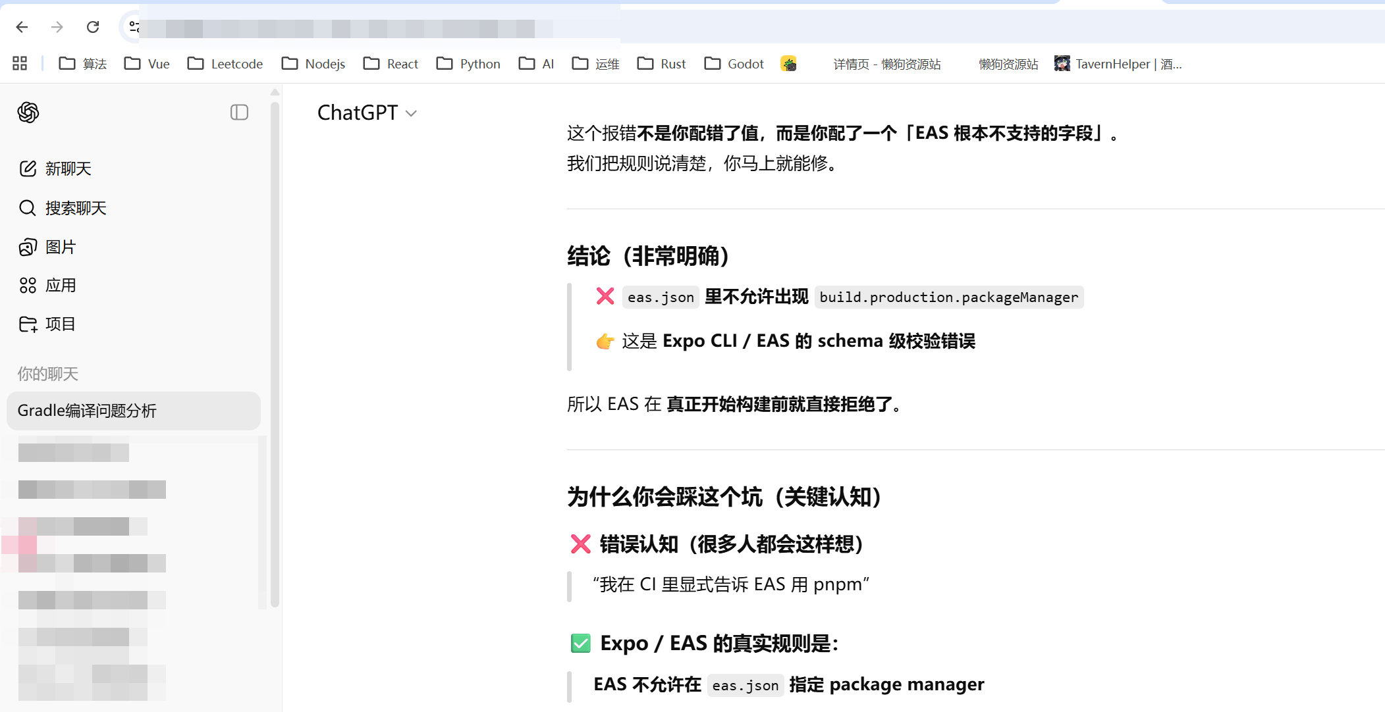
Task: Click the quote “我在 CI 里显式告诉 EAS 用 pnpm”
Action: (731, 584)
